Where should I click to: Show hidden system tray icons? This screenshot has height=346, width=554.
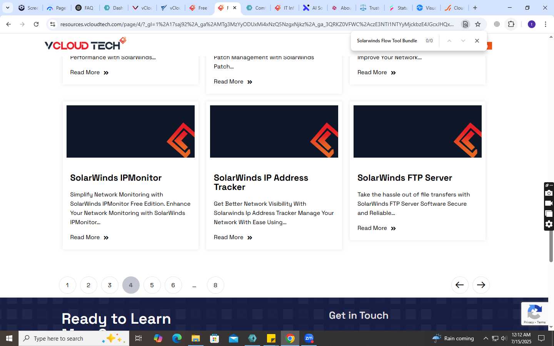point(486,338)
